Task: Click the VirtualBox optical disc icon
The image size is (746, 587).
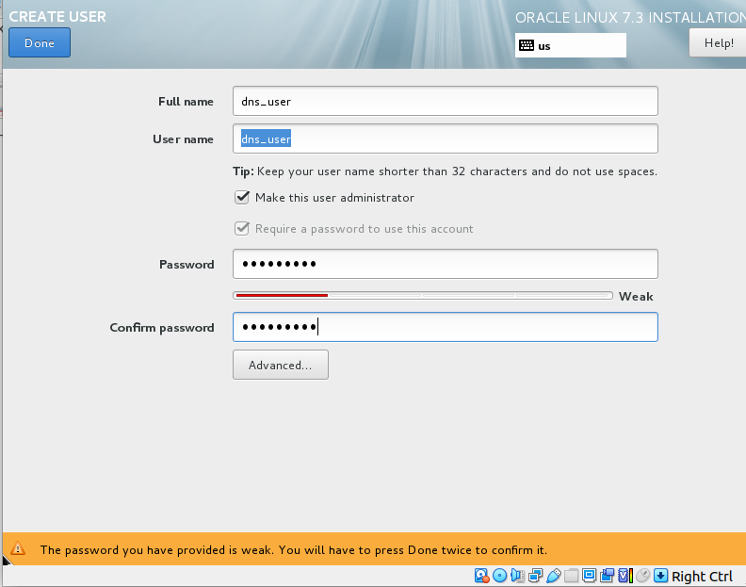Action: coord(499,576)
